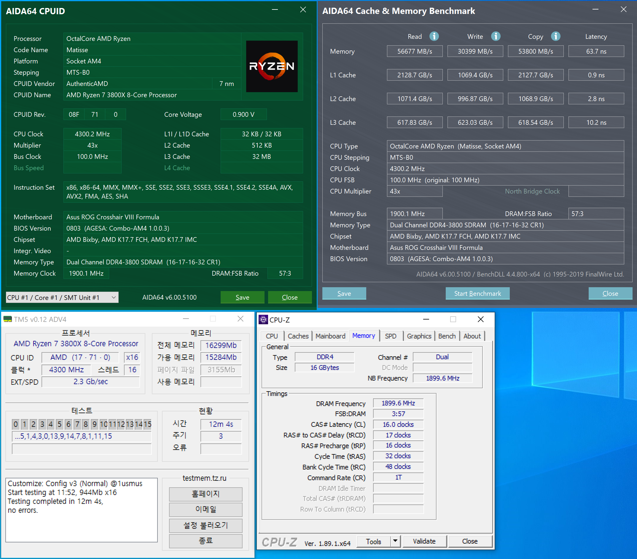Screen dimensions: 637x559
Task: Click the Ryzen logo in AIDA64 CPUID
Action: point(272,66)
